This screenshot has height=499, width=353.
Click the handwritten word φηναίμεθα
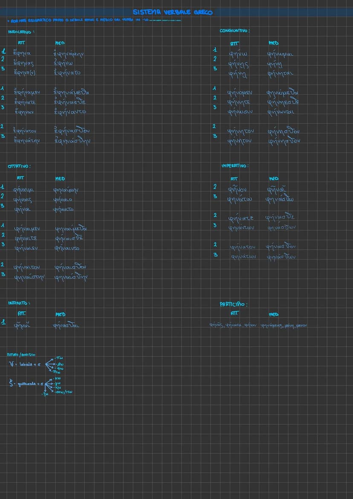[x=71, y=229]
